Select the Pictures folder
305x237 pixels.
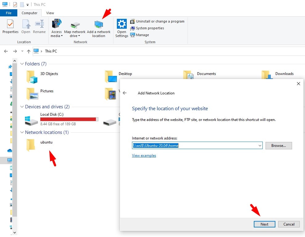40,94
